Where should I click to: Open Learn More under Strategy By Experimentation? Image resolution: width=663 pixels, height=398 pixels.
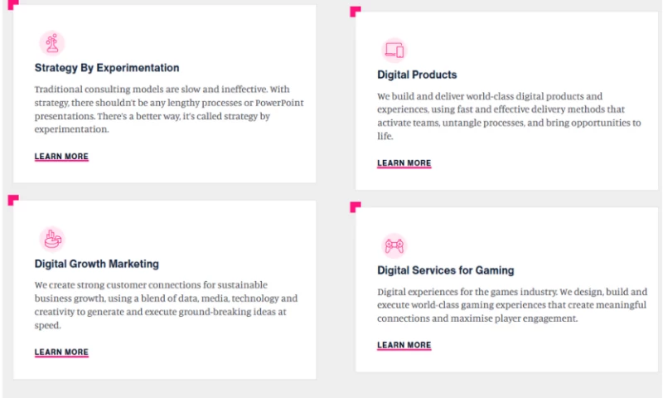pos(61,157)
